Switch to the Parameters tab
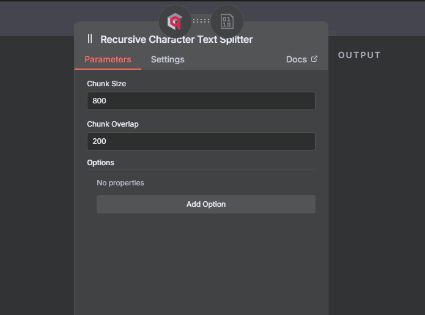 point(108,59)
